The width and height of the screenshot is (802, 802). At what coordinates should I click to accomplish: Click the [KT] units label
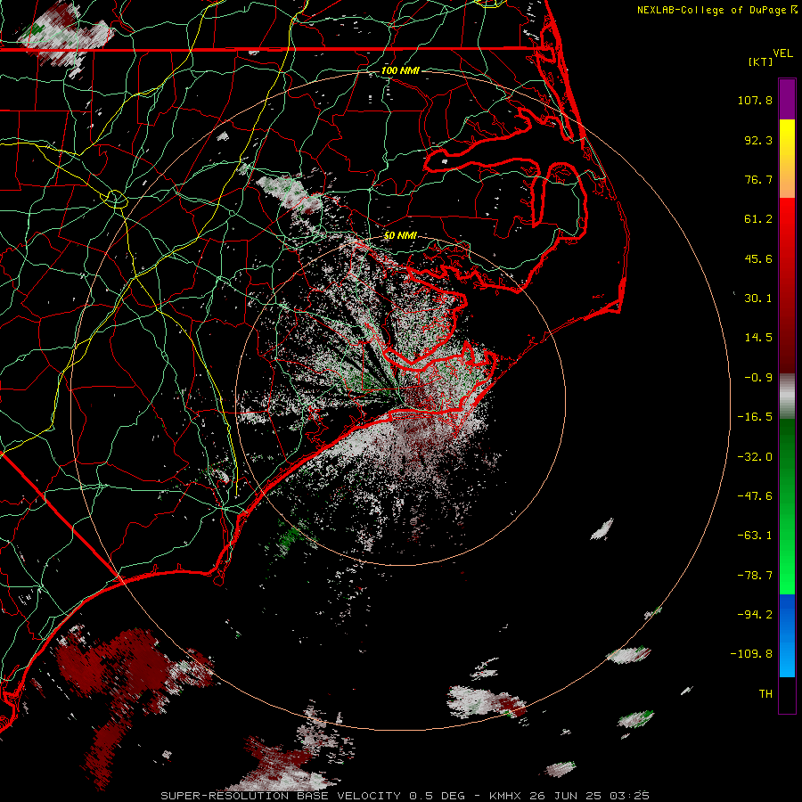(x=761, y=61)
